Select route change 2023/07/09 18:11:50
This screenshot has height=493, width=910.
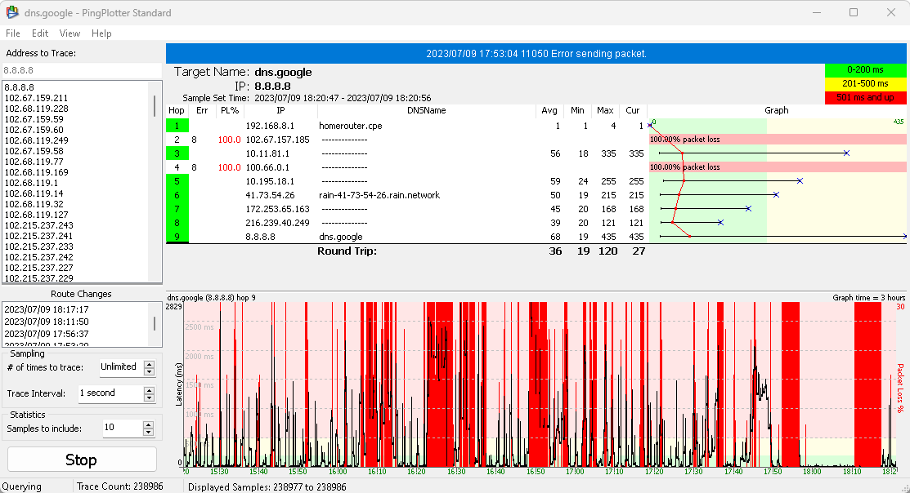[x=47, y=322]
